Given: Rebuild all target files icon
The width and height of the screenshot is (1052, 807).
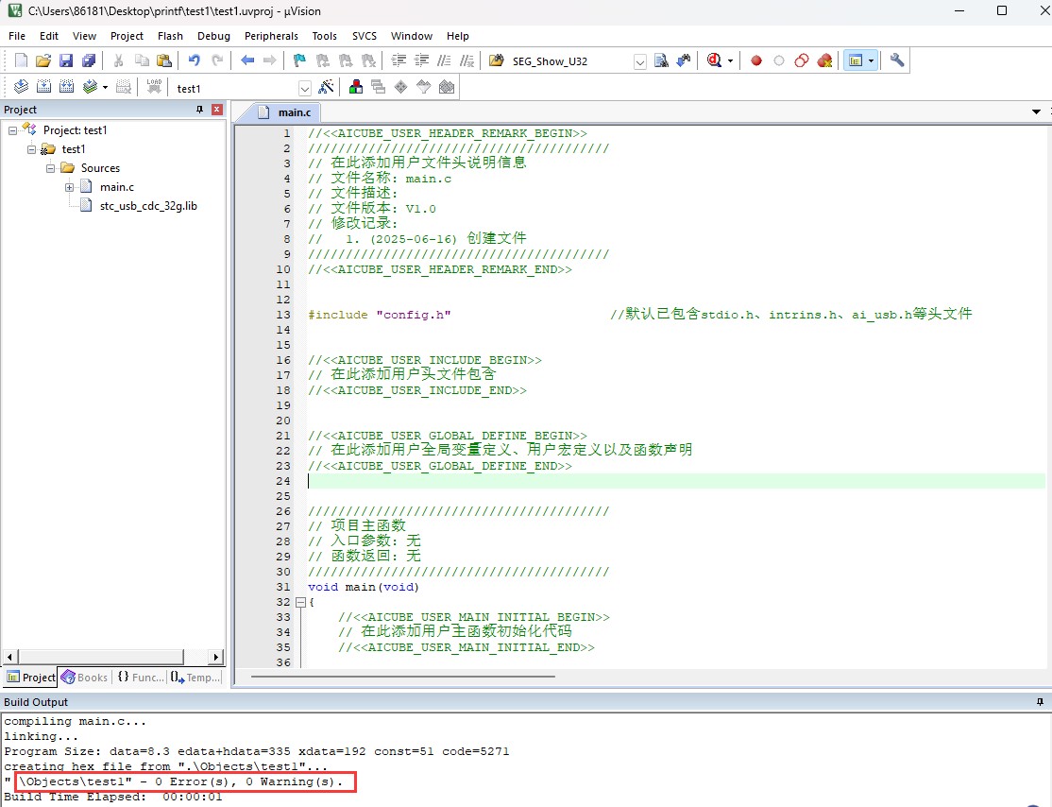Looking at the screenshot, I should point(66,87).
